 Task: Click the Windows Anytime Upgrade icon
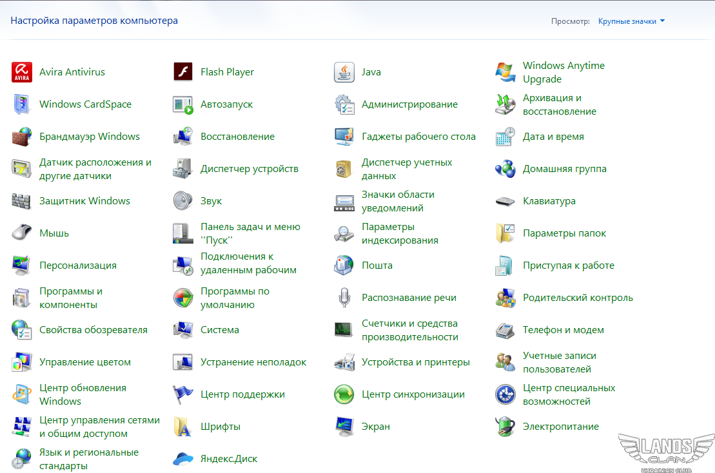coord(505,72)
